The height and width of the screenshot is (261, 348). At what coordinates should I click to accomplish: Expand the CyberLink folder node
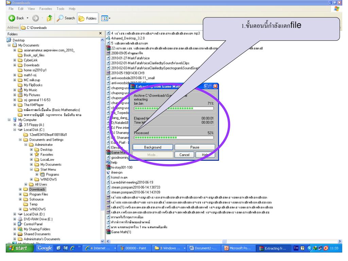pyautogui.click(x=15, y=60)
